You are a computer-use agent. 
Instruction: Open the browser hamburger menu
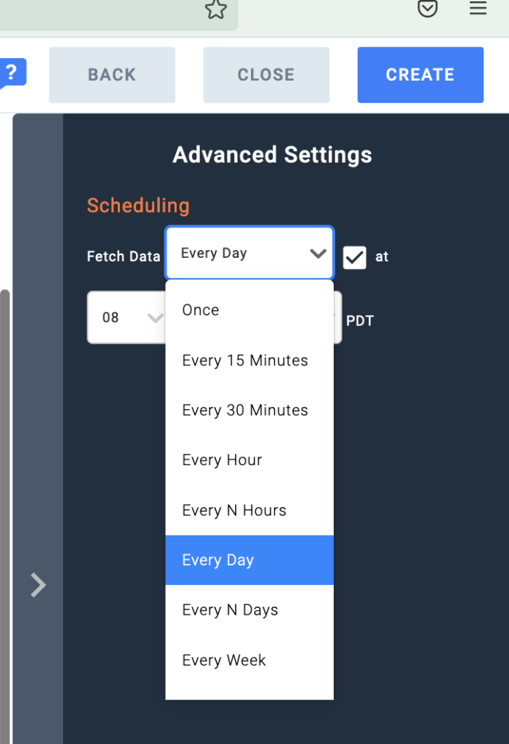click(478, 9)
